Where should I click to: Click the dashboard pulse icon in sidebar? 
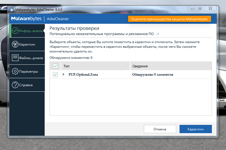click(15, 31)
